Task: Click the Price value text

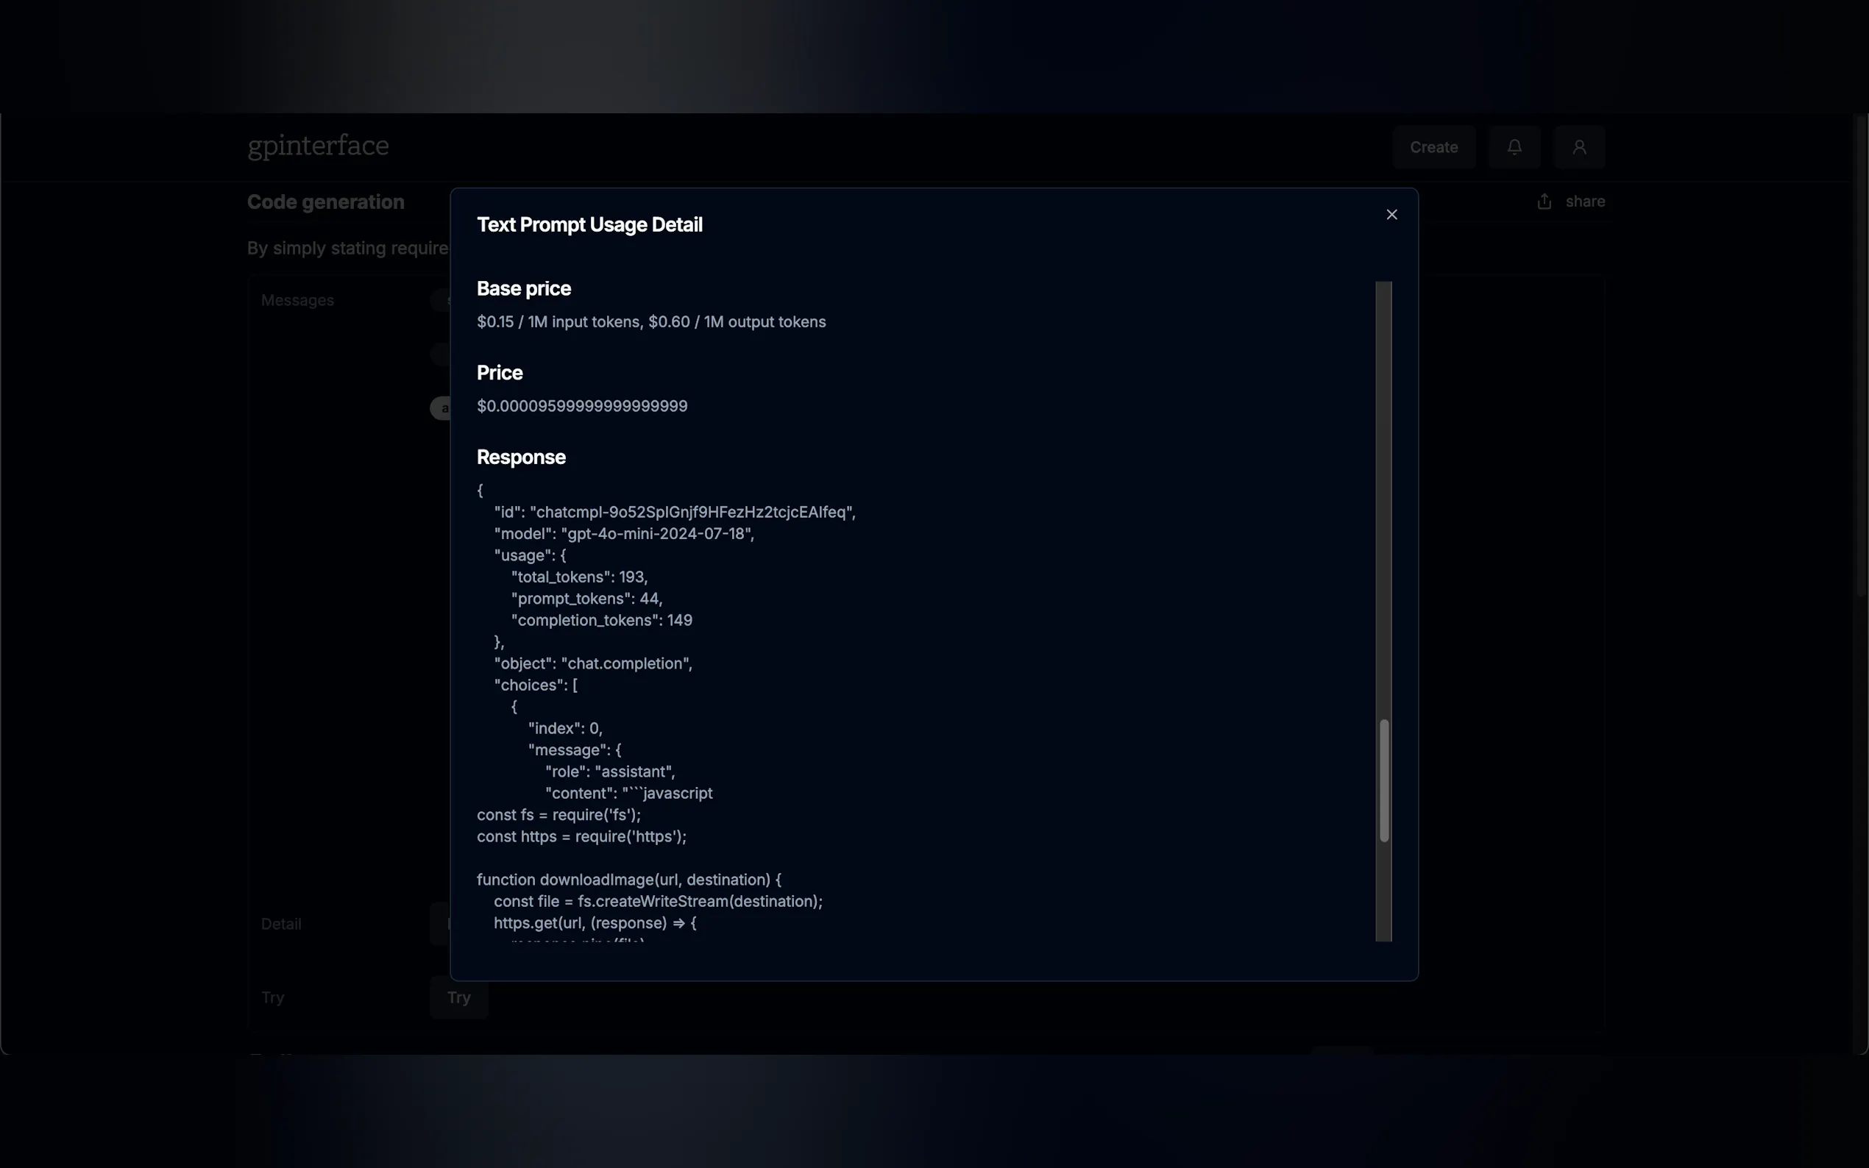Action: [x=582, y=406]
